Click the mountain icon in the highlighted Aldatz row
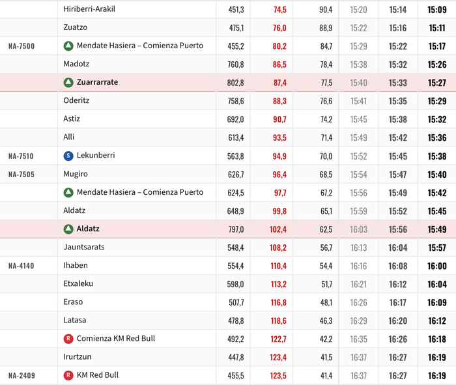The height and width of the screenshot is (385, 456). [x=68, y=229]
